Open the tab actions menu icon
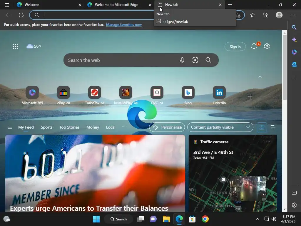 coord(7,5)
